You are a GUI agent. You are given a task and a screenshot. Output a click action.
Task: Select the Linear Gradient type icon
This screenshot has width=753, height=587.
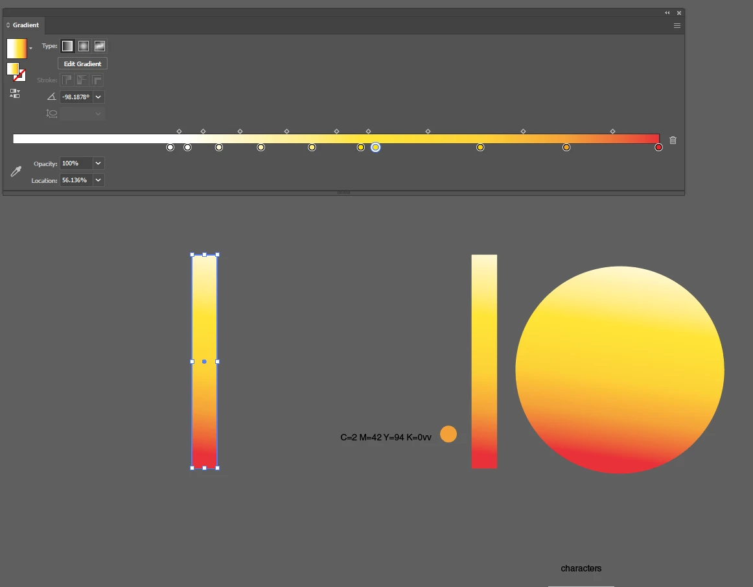point(67,46)
